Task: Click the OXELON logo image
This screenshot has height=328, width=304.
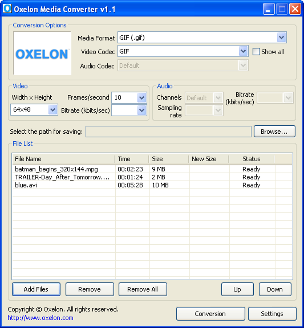Action: click(x=42, y=53)
